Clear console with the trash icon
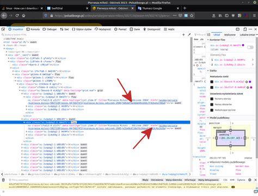Screen dimensions: 258x196 tap(3, 180)
